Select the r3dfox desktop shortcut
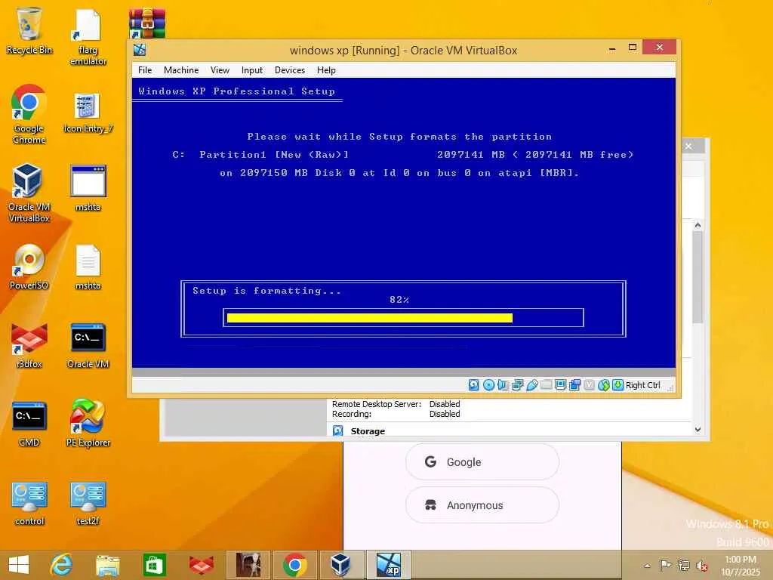Viewport: 773px width, 580px height. point(29,346)
